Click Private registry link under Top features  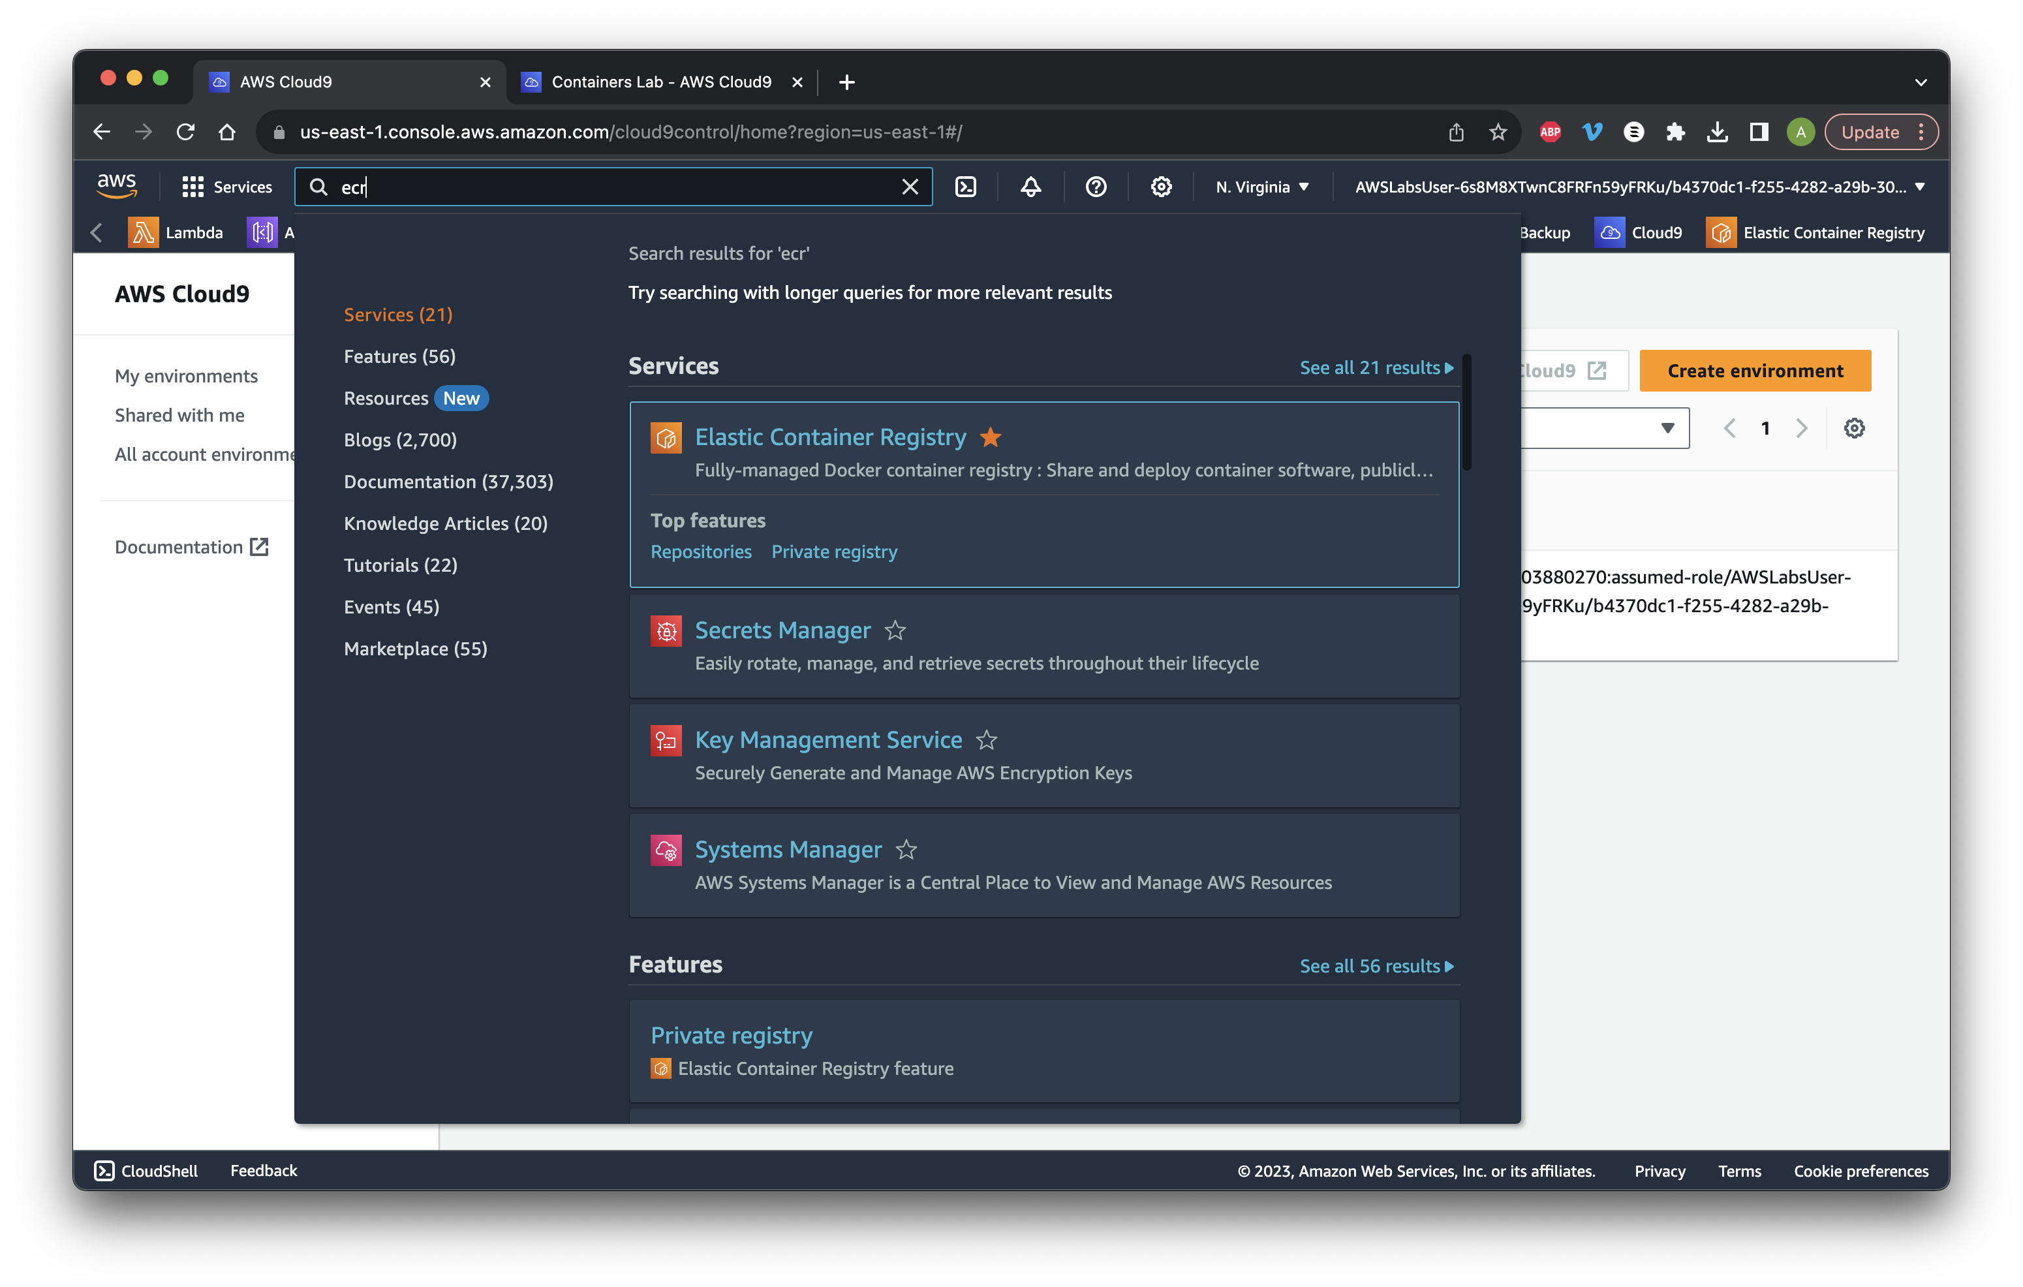coord(834,552)
